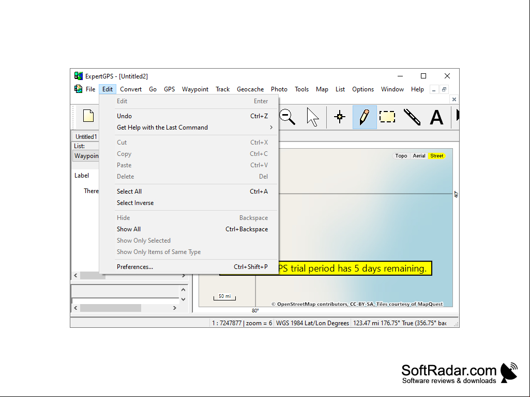The width and height of the screenshot is (530, 397).
Task: Select the dashed rectangle selection tool
Action: click(387, 117)
